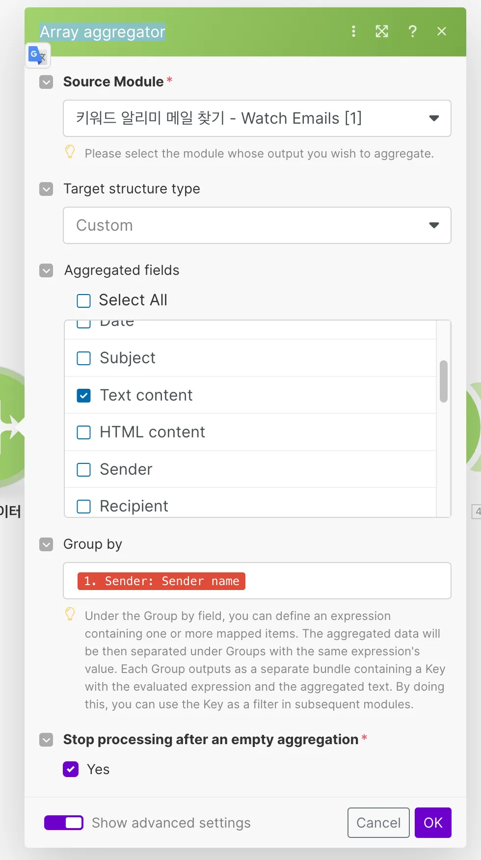This screenshot has height=860, width=481.
Task: Click the expand to fullscreen icon
Action: tap(382, 31)
